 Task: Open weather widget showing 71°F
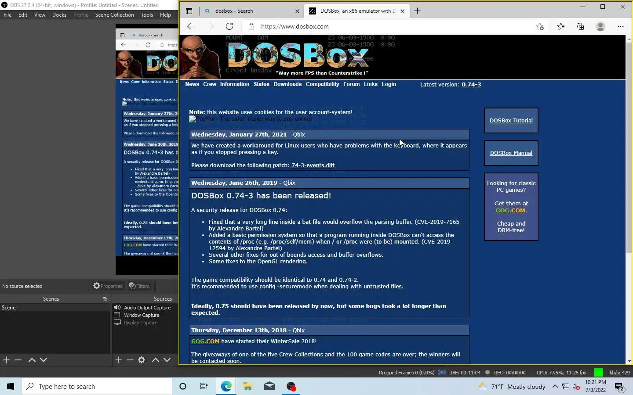pos(512,387)
